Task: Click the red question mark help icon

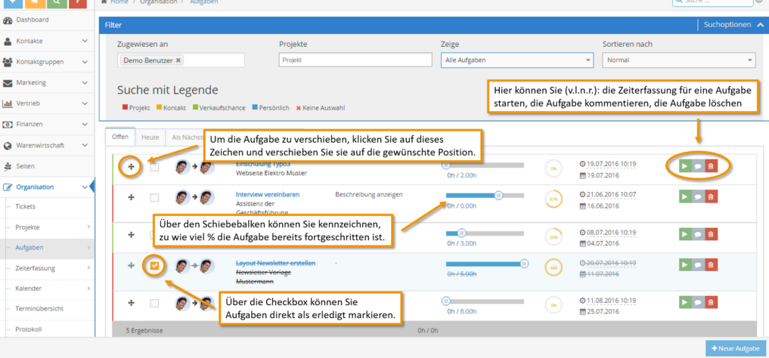Action: coord(76,2)
